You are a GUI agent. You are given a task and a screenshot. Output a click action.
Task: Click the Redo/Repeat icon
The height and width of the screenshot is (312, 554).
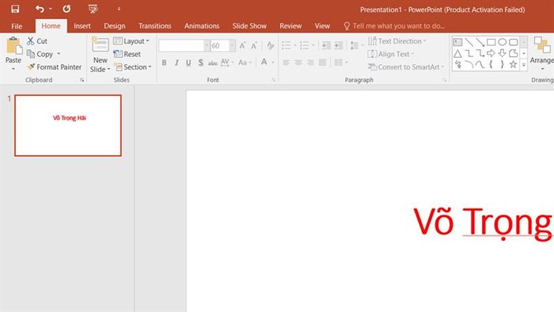tap(66, 9)
